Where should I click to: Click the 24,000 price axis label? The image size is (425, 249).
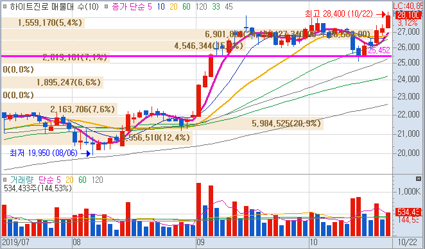pyautogui.click(x=408, y=79)
